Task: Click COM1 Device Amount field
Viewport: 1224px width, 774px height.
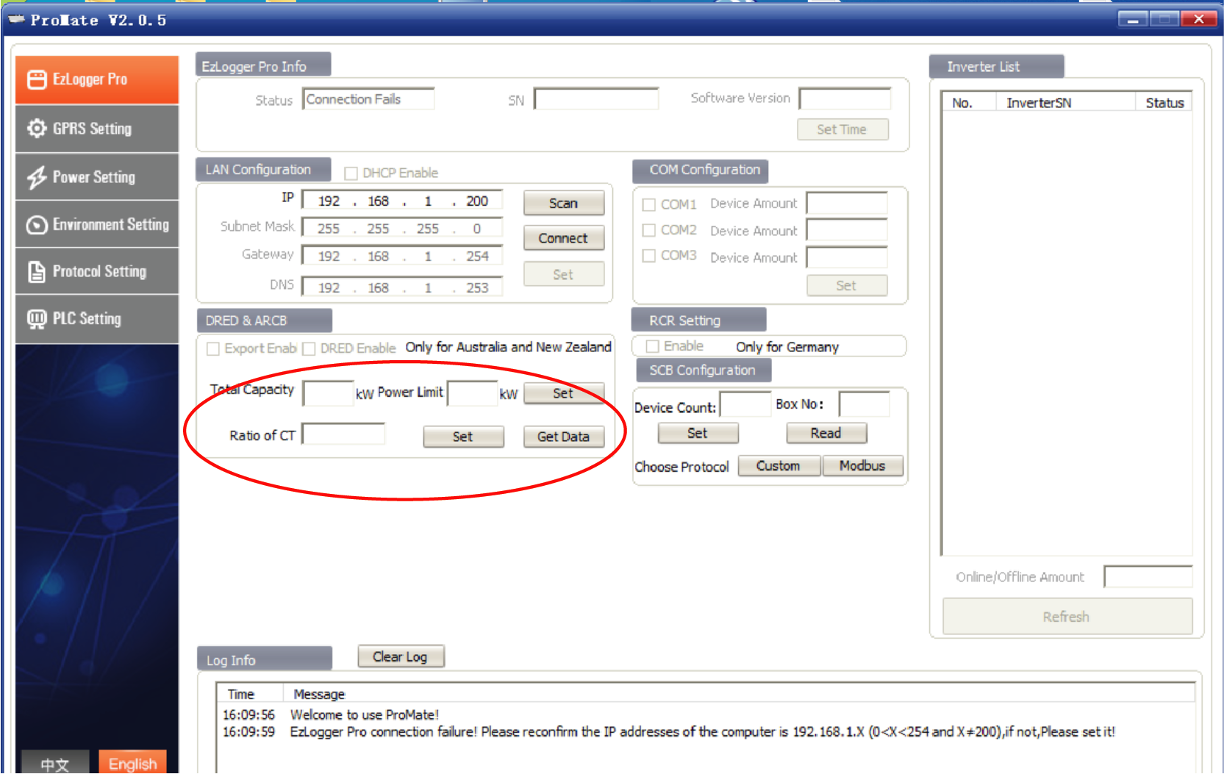Action: point(847,204)
